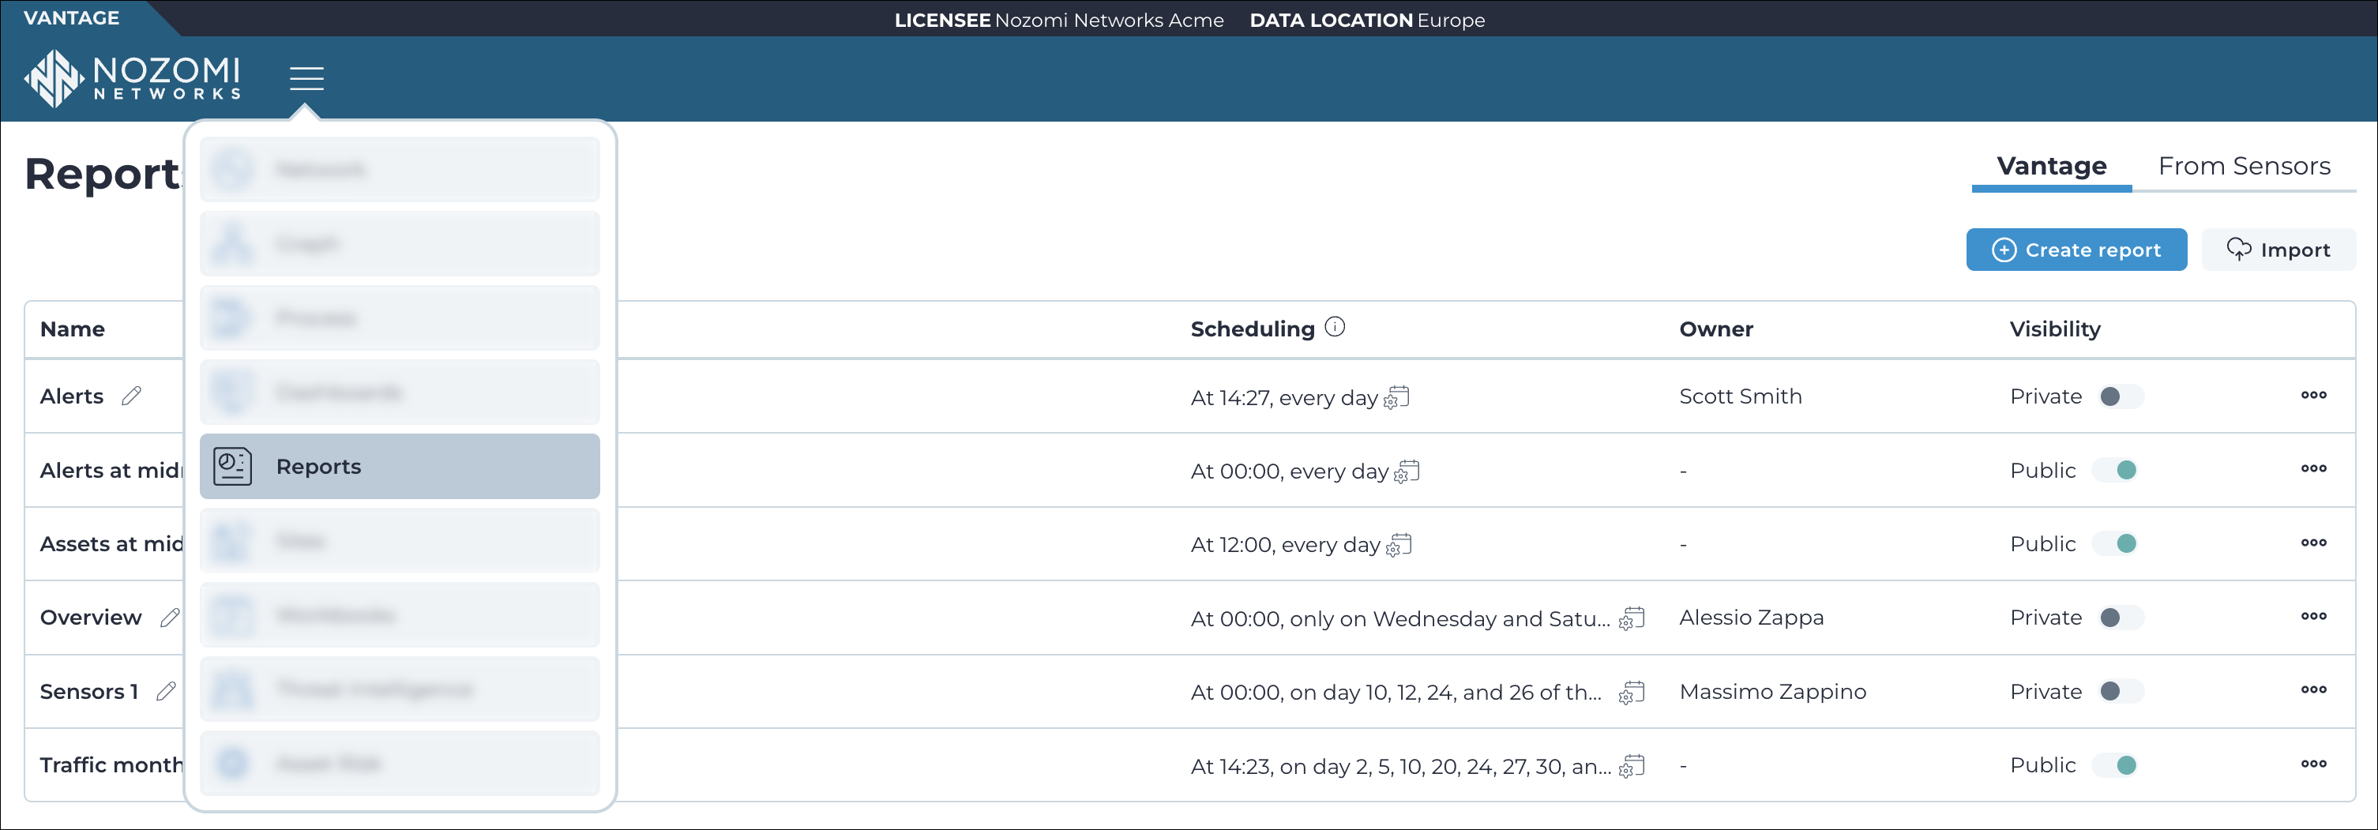Click the Owner column header
Image resolution: width=2378 pixels, height=830 pixels.
(x=1716, y=329)
